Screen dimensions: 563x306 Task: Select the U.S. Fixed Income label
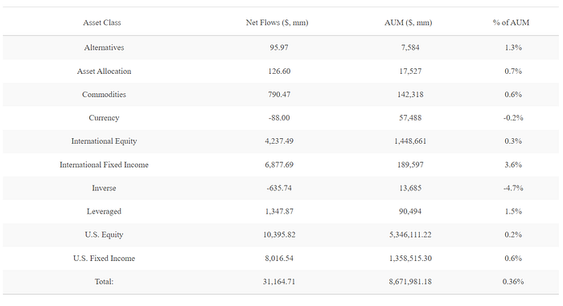pos(104,259)
